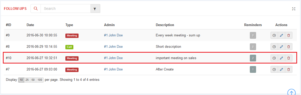This screenshot has height=95, width=301.
Task: Set display to 10 per page
Action: click(21, 80)
